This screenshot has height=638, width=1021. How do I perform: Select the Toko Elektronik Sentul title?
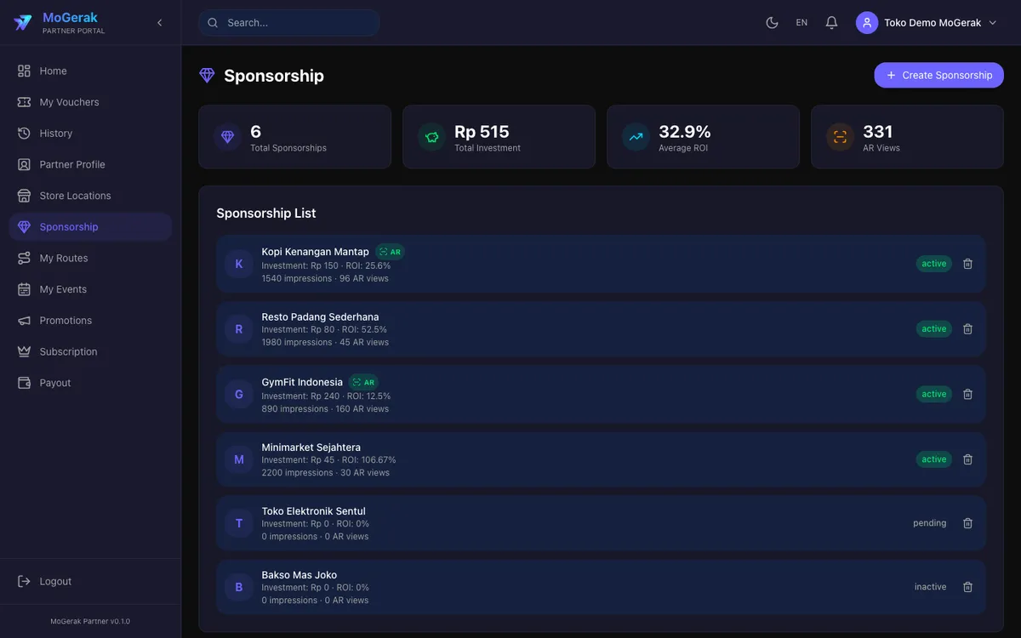click(x=314, y=511)
